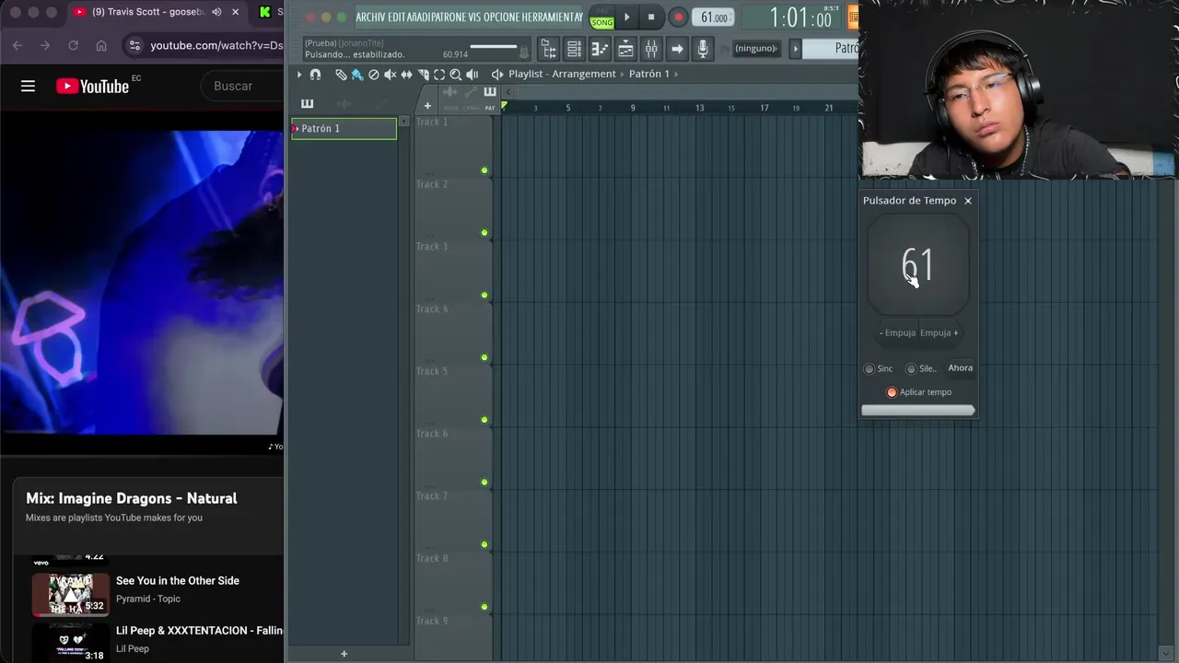This screenshot has width=1179, height=663.
Task: Add playlist track with plus button
Action: (x=427, y=106)
